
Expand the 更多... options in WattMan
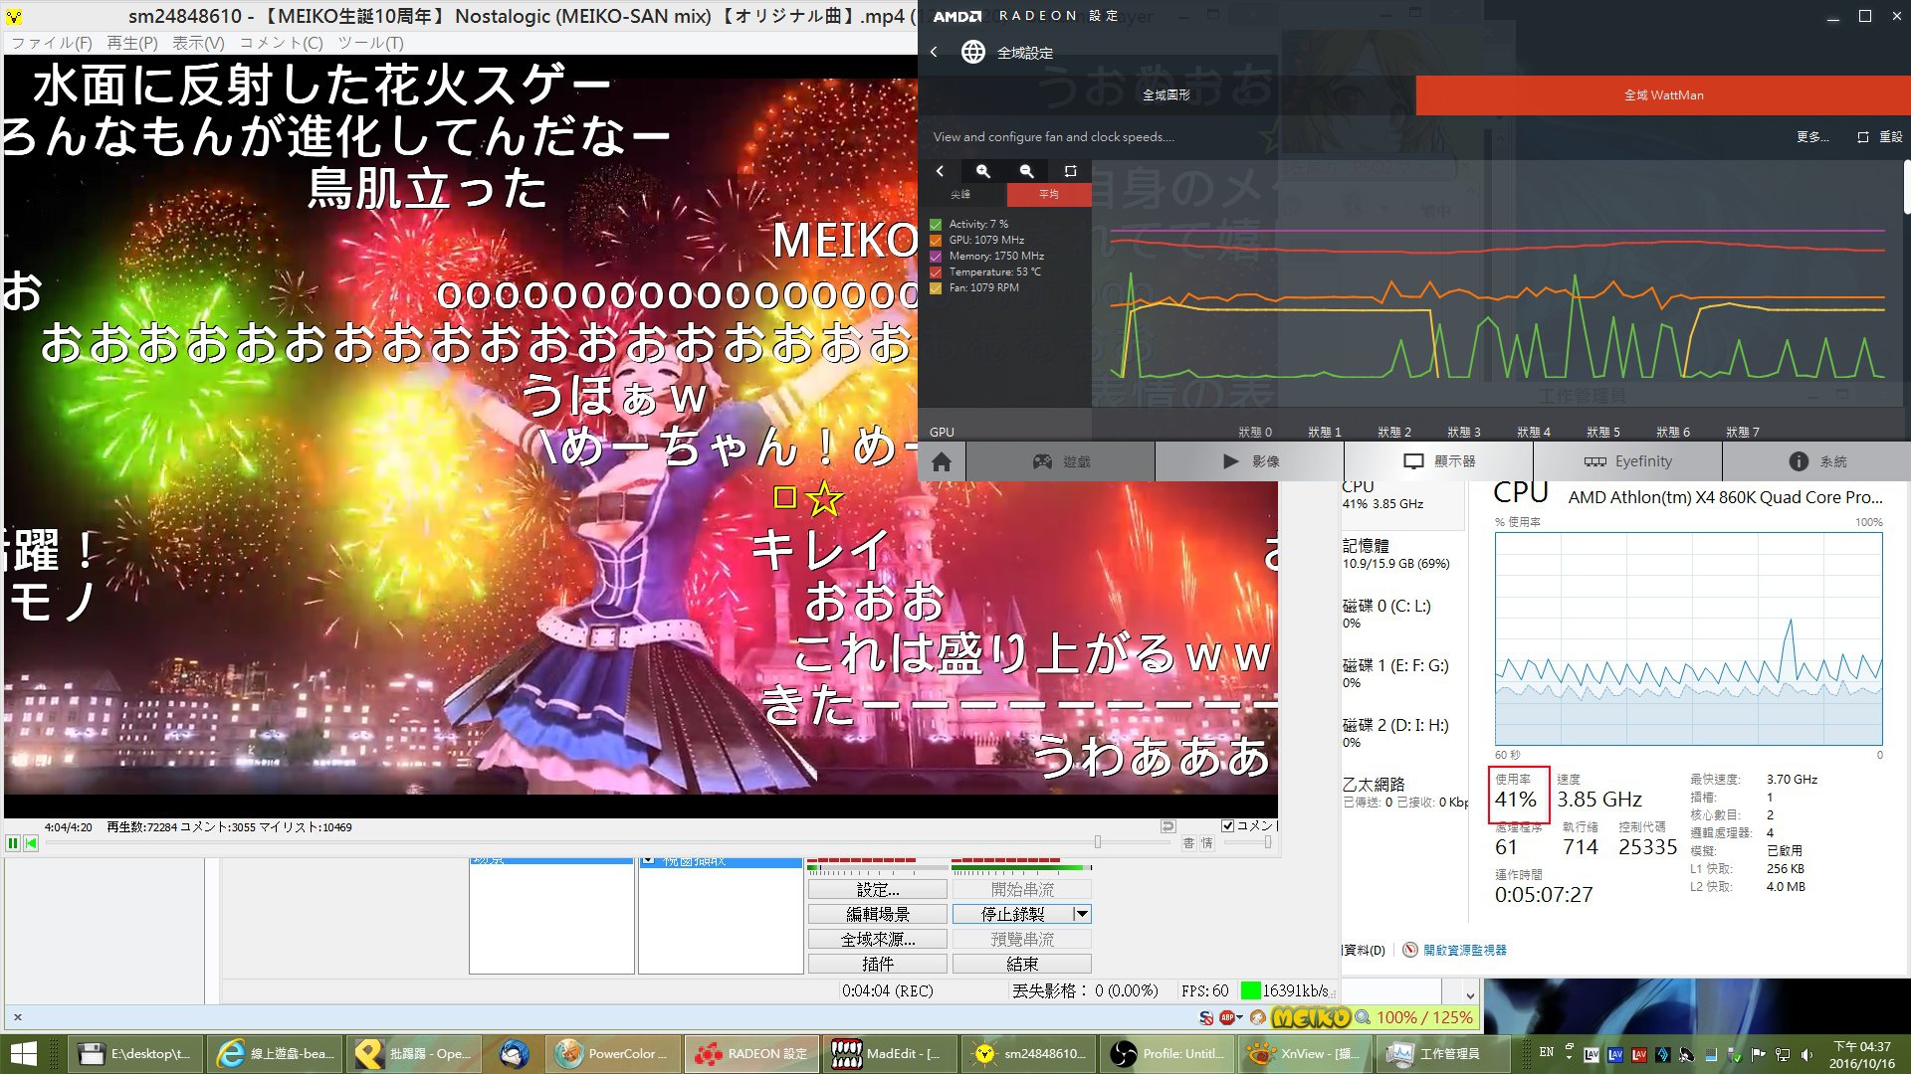click(1812, 137)
